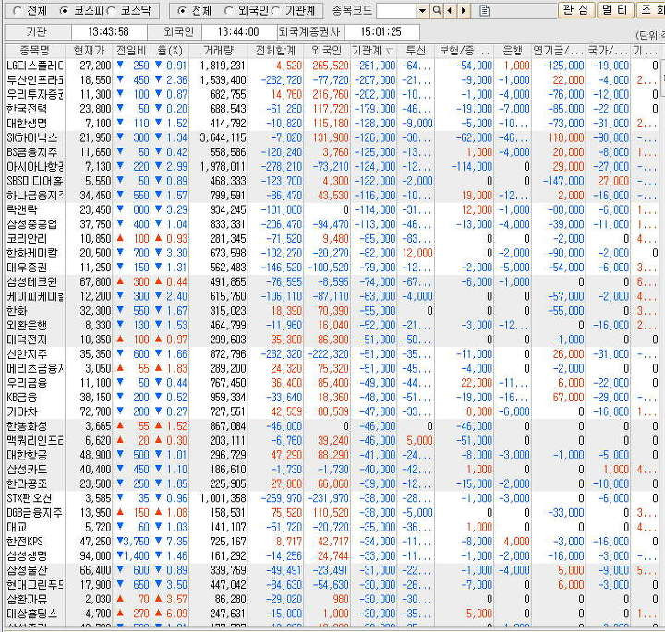Image resolution: width=665 pixels, height=632 pixels.
Task: Click the 멀티 button
Action: tap(615, 10)
